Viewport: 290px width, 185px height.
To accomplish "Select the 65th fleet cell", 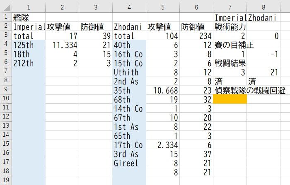I will (x=129, y=135).
